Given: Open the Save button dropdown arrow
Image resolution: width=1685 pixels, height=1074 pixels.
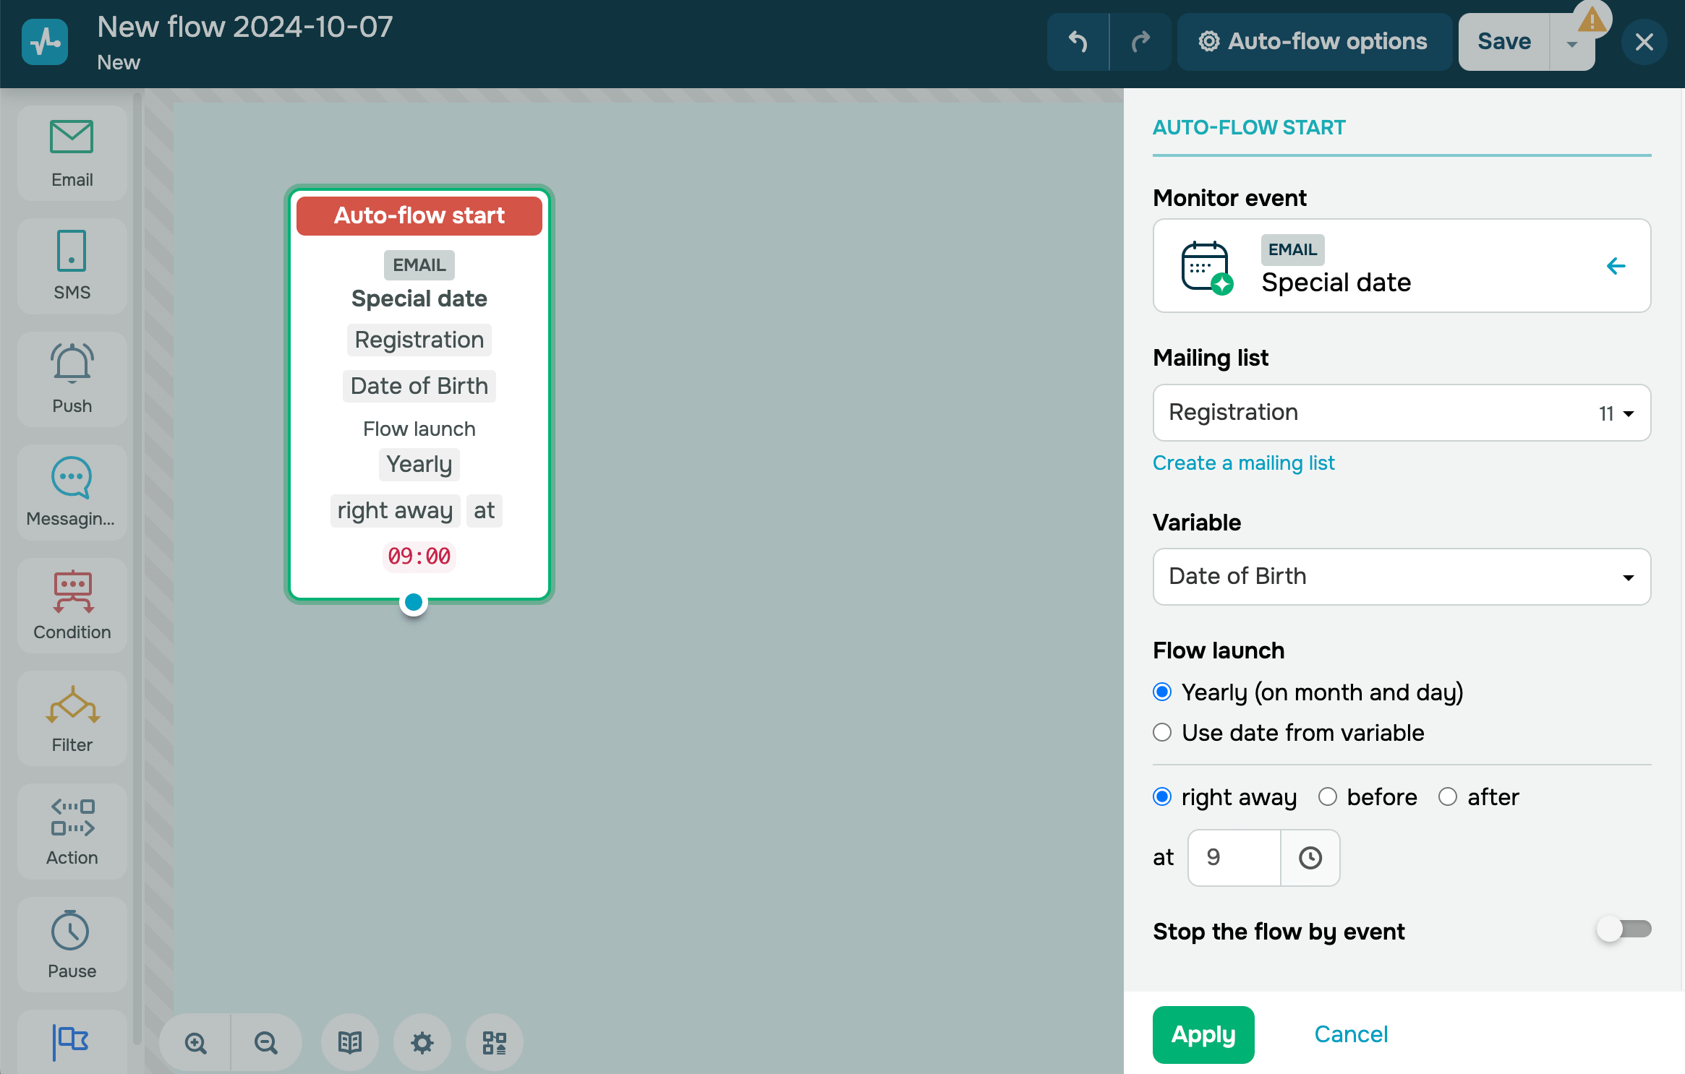Looking at the screenshot, I should pyautogui.click(x=1571, y=43).
